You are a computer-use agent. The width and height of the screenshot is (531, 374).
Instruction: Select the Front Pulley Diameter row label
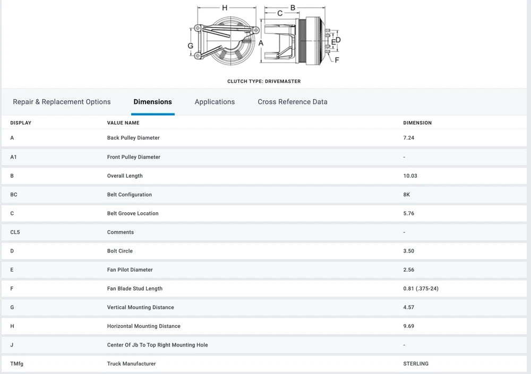(133, 157)
